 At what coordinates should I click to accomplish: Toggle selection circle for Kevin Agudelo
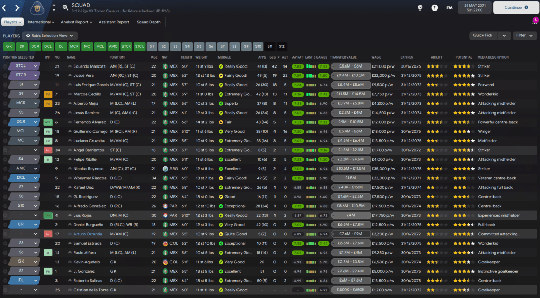click(5, 262)
